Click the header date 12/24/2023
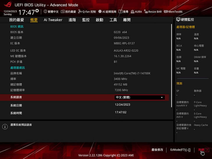 click(x=10, y=11)
